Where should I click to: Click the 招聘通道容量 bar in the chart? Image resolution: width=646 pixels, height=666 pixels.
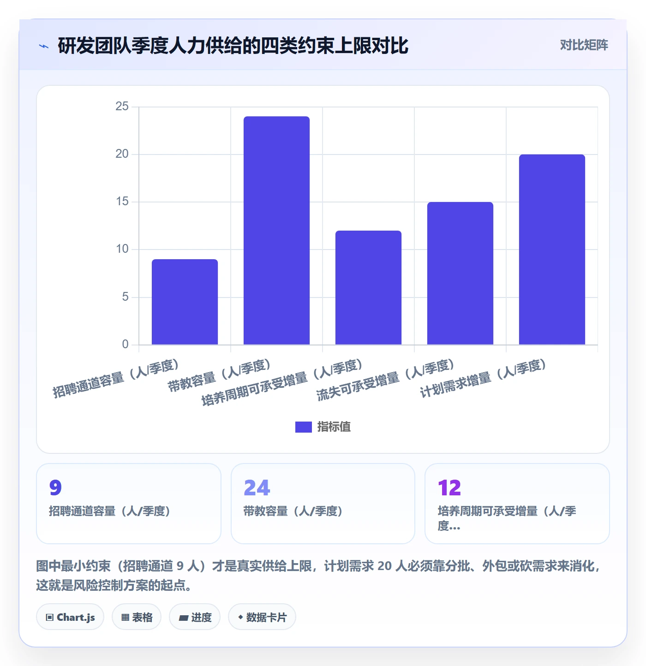coord(185,302)
